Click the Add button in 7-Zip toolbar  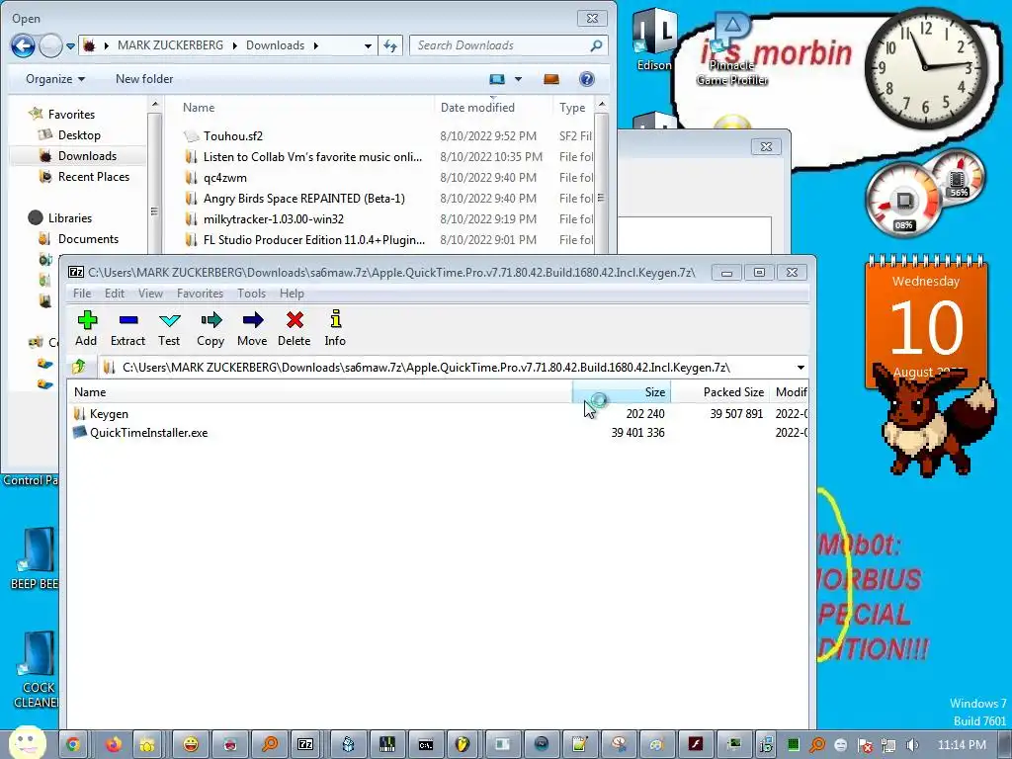pos(87,328)
